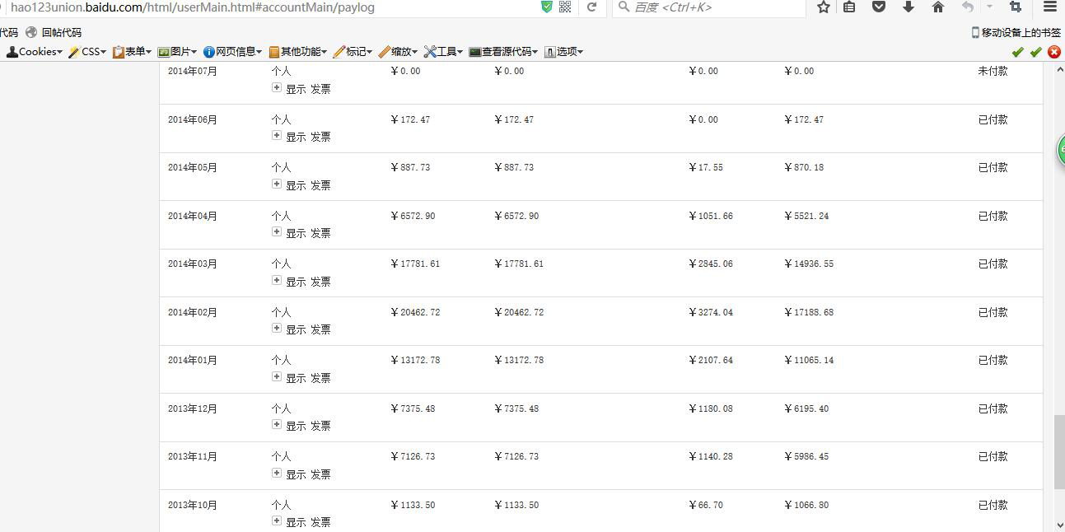Go to the browser home page icon
The image size is (1065, 532).
(937, 7)
